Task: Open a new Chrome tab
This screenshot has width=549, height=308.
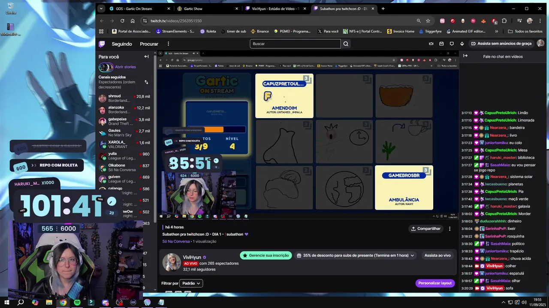Action: click(x=383, y=9)
